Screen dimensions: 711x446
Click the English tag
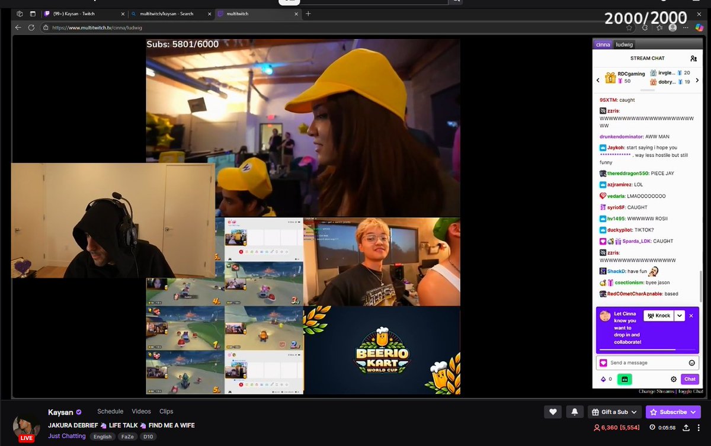click(x=103, y=437)
